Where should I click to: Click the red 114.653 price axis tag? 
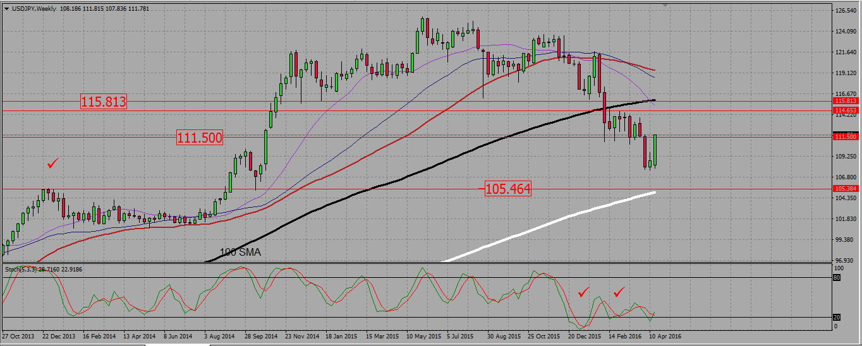click(845, 110)
